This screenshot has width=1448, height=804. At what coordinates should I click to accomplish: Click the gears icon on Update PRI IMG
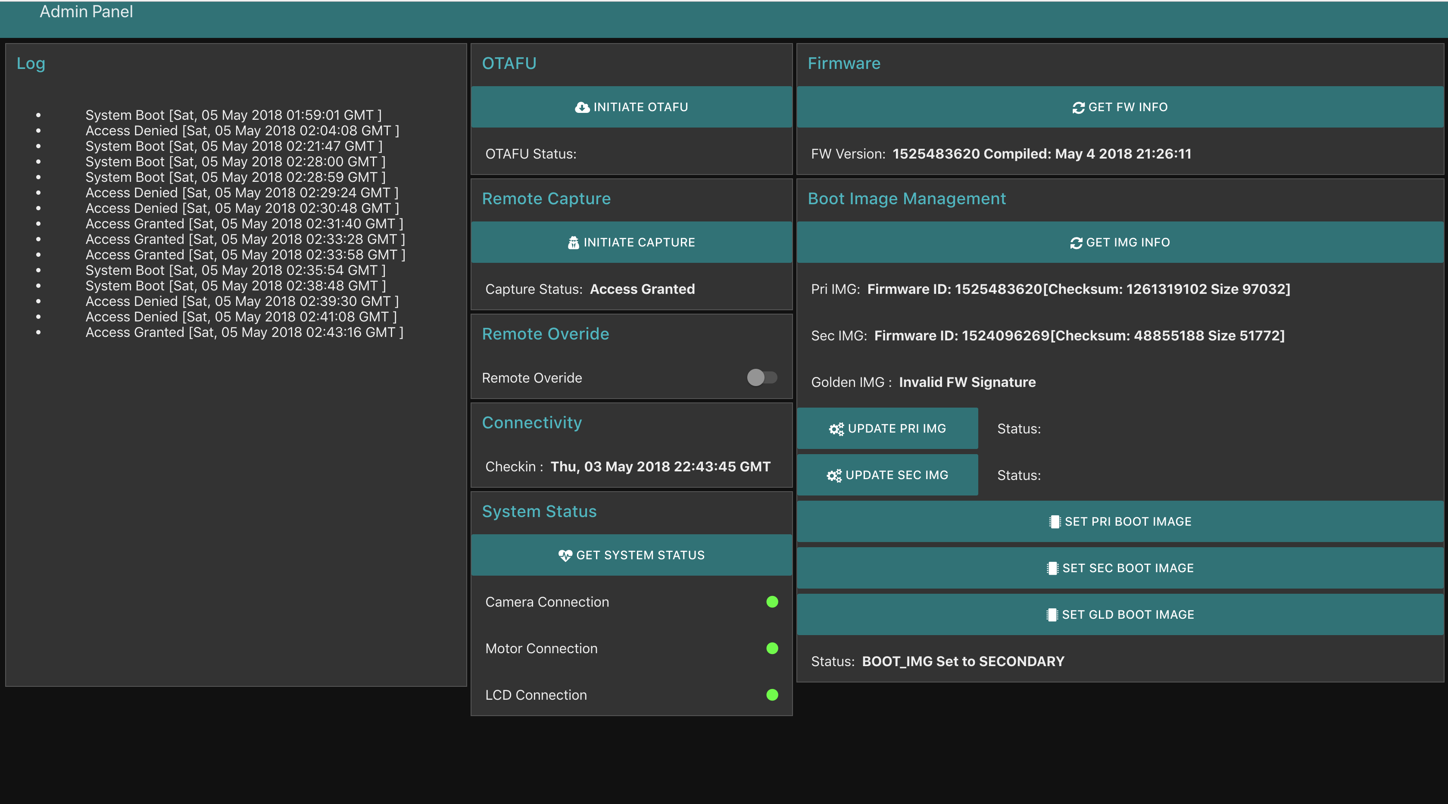tap(836, 429)
